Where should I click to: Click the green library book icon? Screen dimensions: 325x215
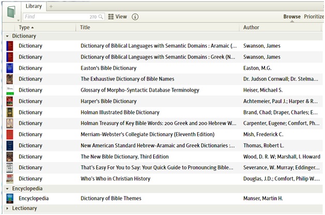[x=11, y=10]
